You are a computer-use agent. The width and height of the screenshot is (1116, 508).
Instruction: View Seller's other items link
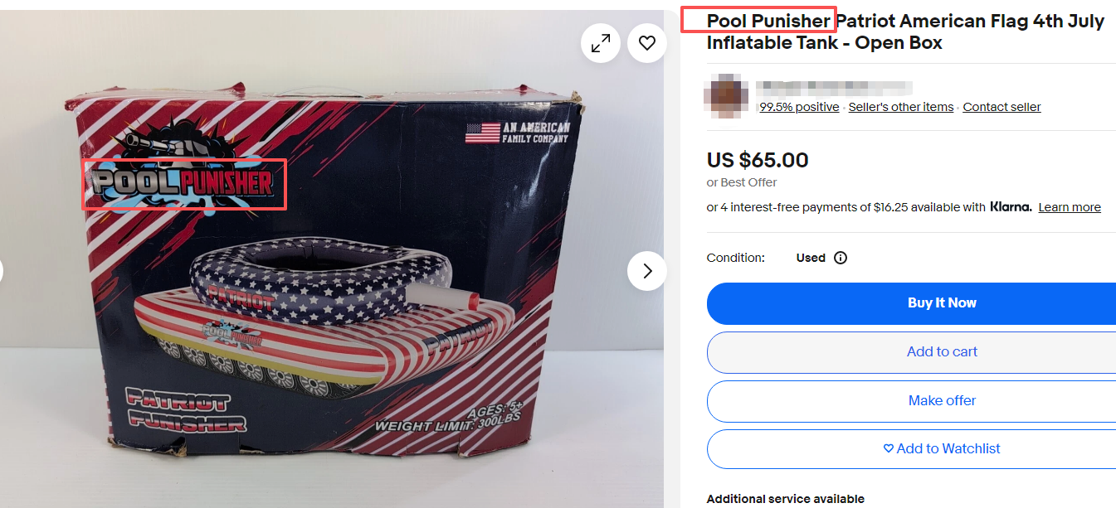[x=901, y=107]
